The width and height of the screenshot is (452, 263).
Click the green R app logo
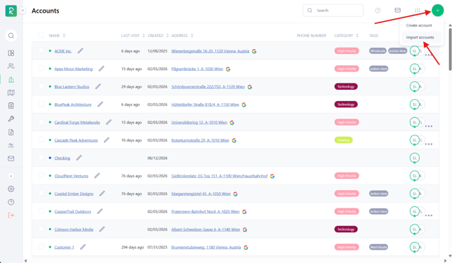point(11,11)
